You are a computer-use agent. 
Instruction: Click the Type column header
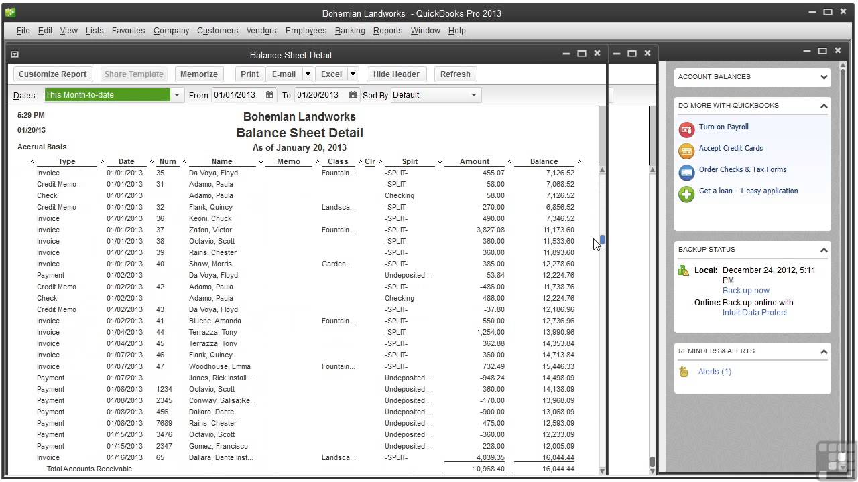tap(67, 161)
